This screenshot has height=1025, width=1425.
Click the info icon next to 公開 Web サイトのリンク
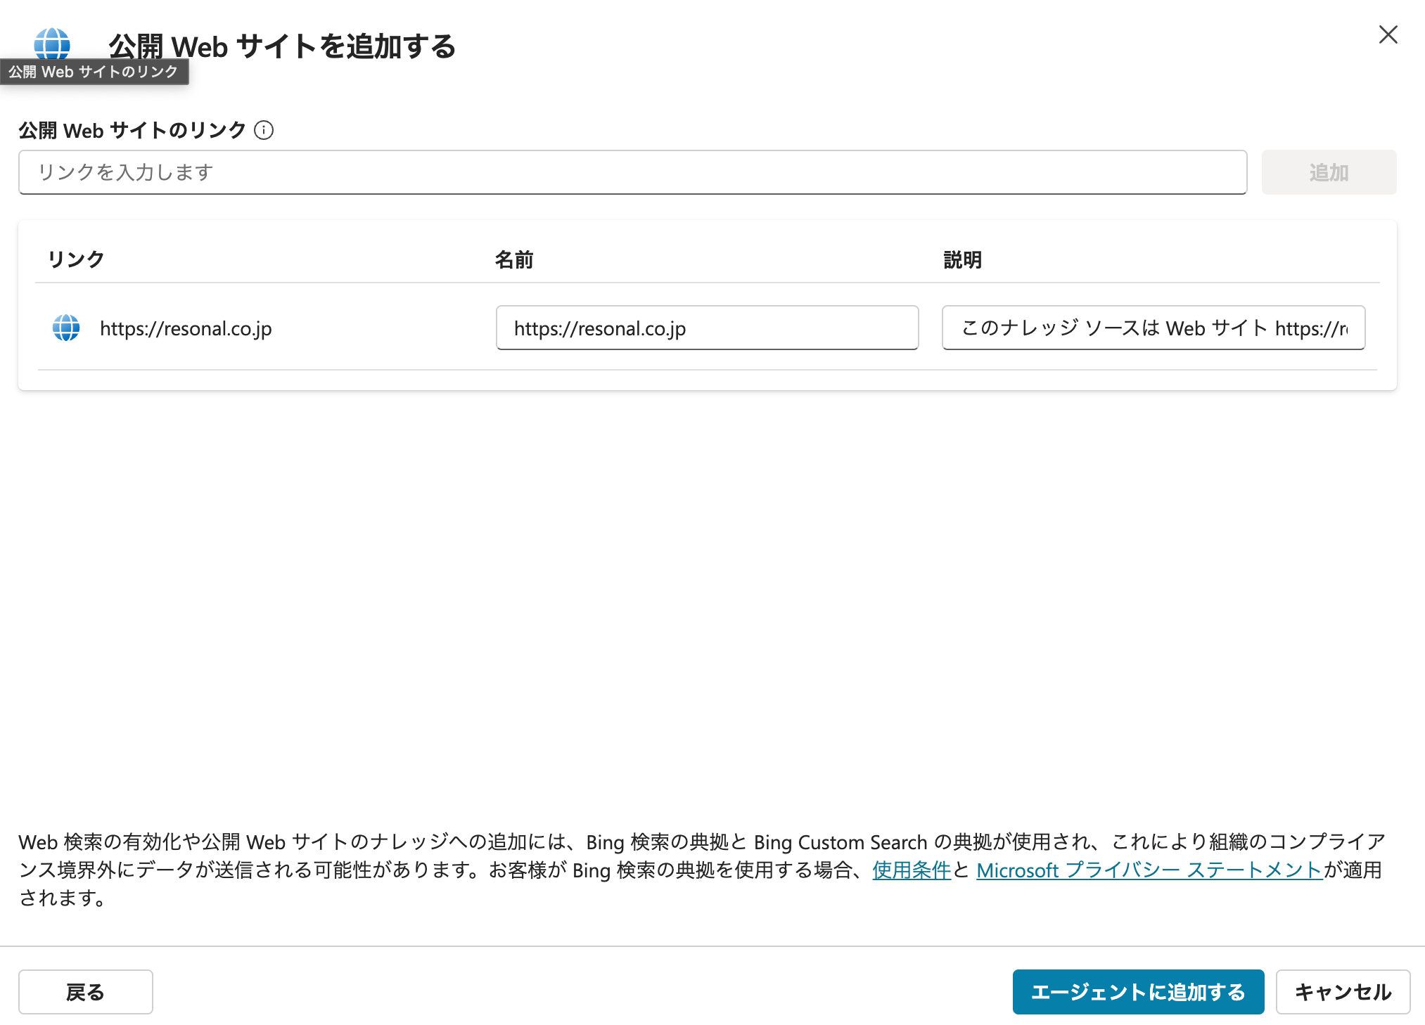[x=264, y=130]
